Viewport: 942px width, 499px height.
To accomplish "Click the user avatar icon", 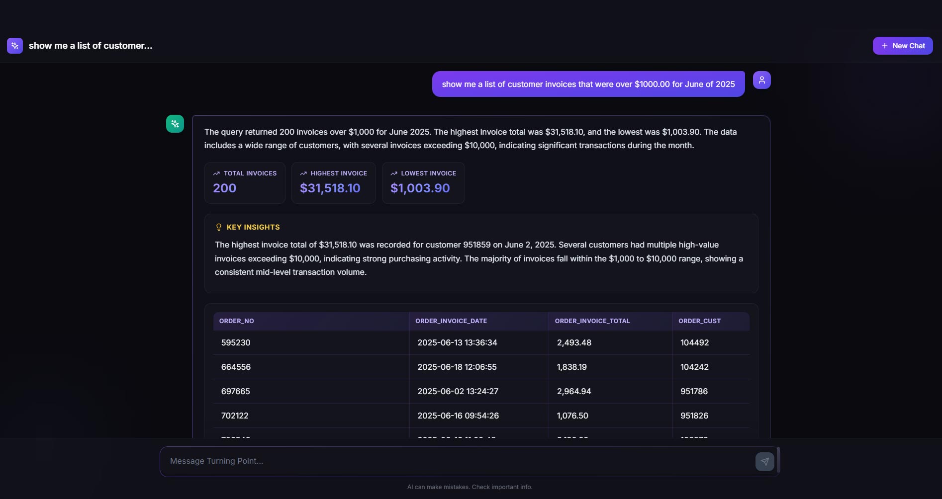I will [x=761, y=80].
